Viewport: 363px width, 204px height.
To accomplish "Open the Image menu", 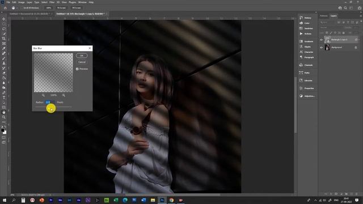I will coord(22,2).
